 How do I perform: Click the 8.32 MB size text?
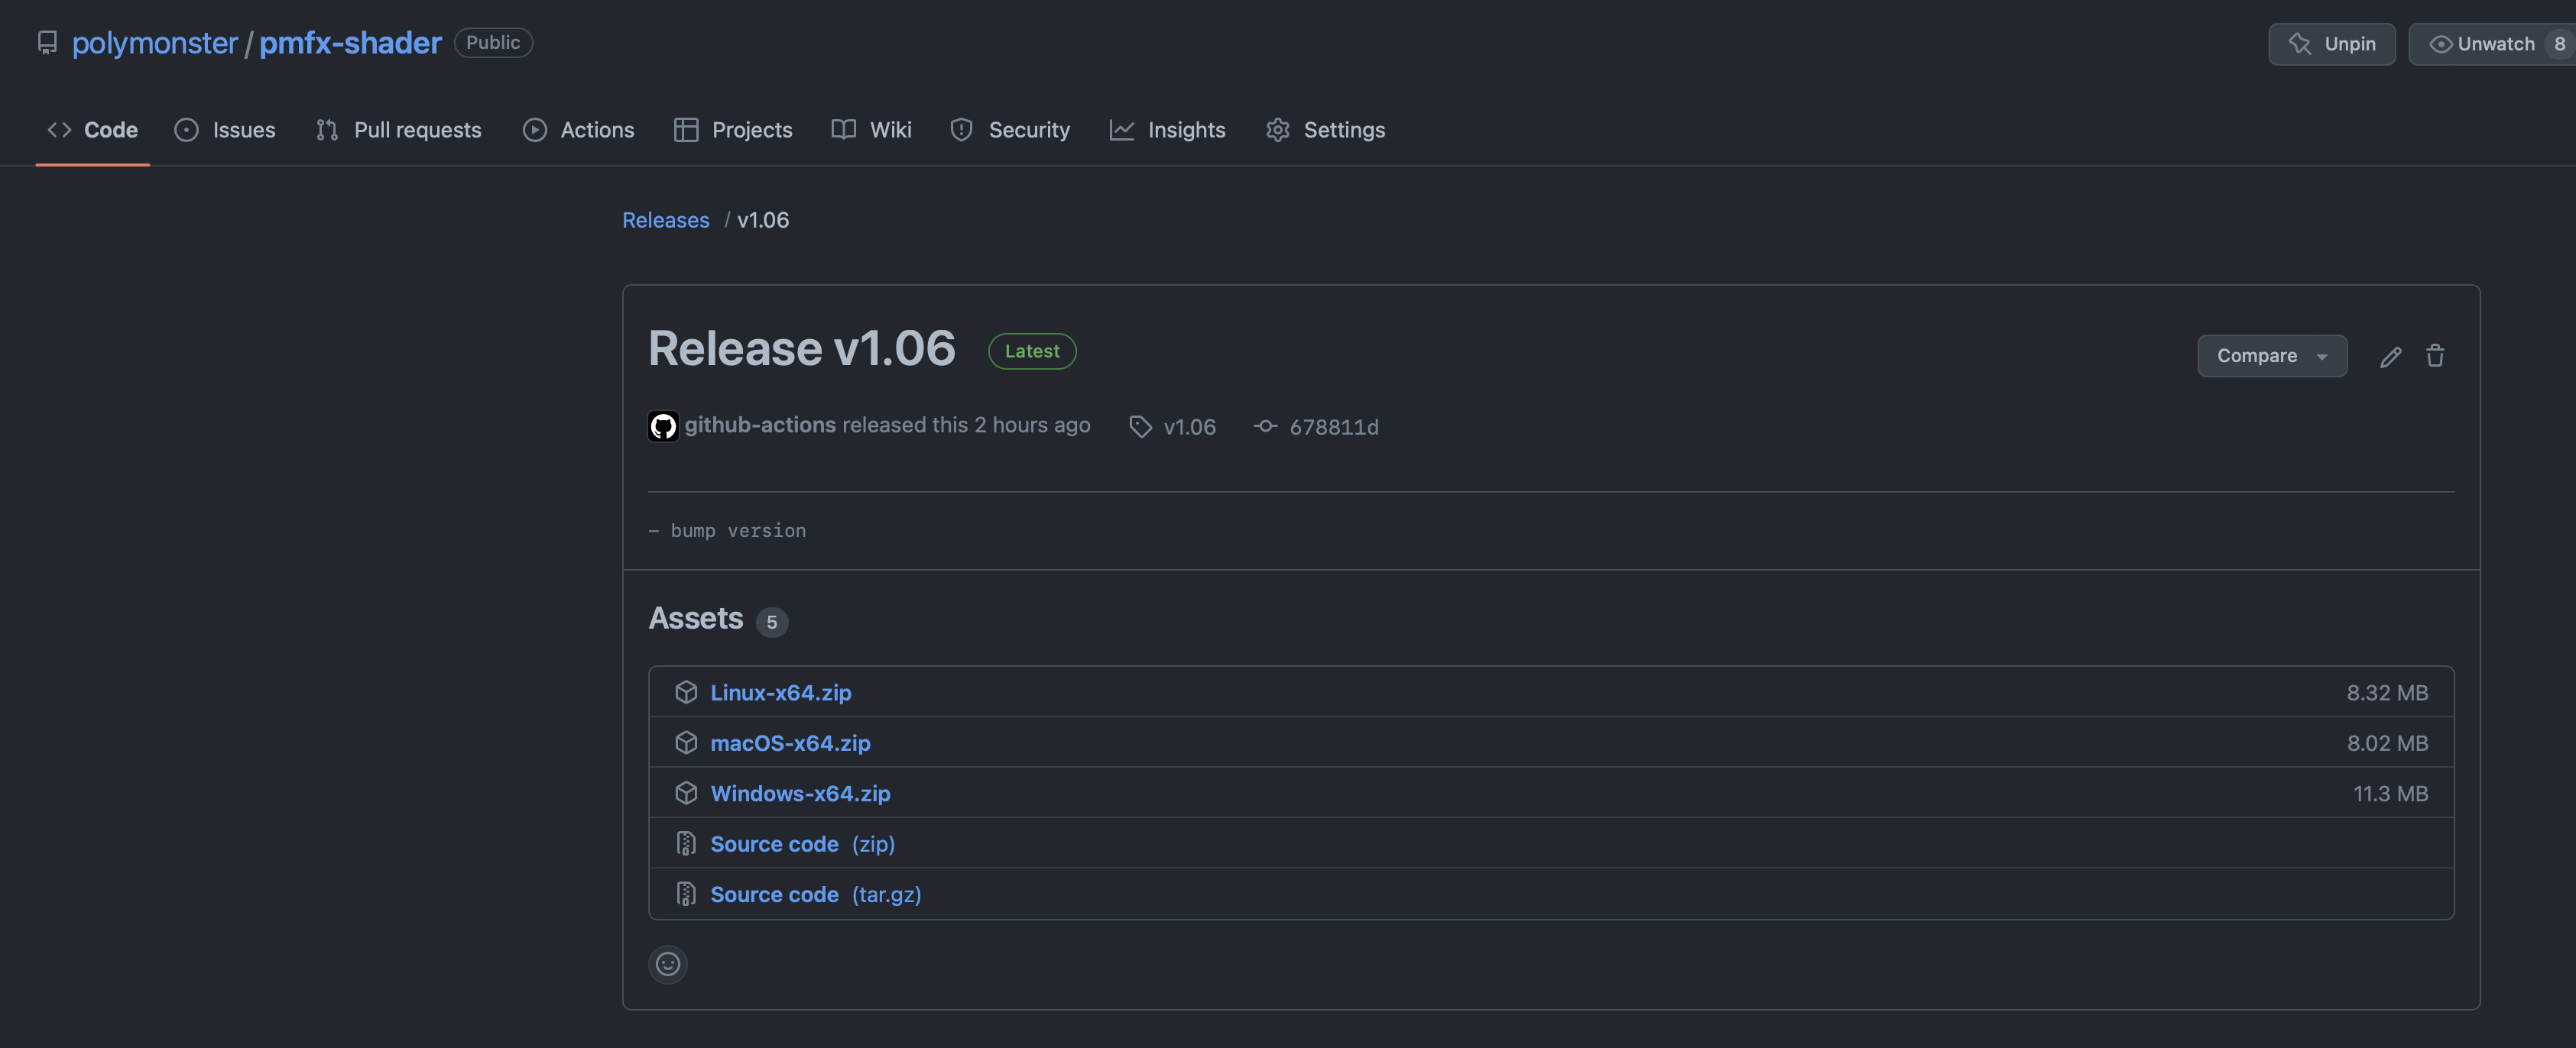tap(2387, 692)
